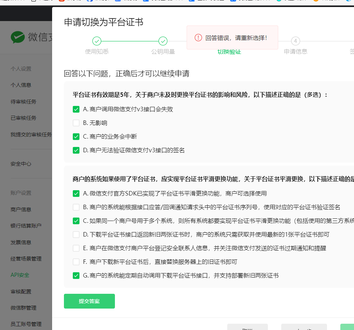354x330 pixels.
Task: Select API安全 in the sidebar
Action: coord(20,275)
